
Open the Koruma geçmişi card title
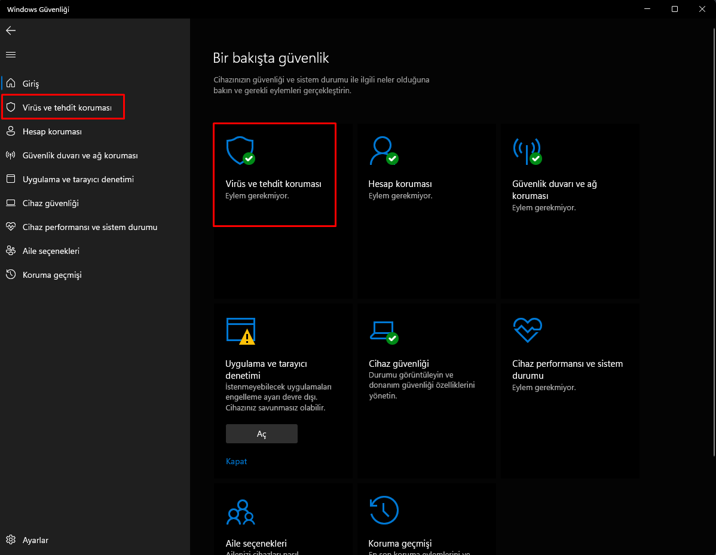click(x=400, y=544)
